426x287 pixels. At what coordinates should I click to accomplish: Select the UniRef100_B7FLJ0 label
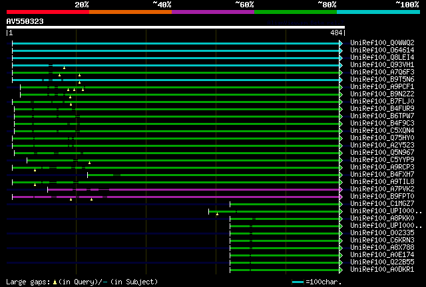point(382,102)
